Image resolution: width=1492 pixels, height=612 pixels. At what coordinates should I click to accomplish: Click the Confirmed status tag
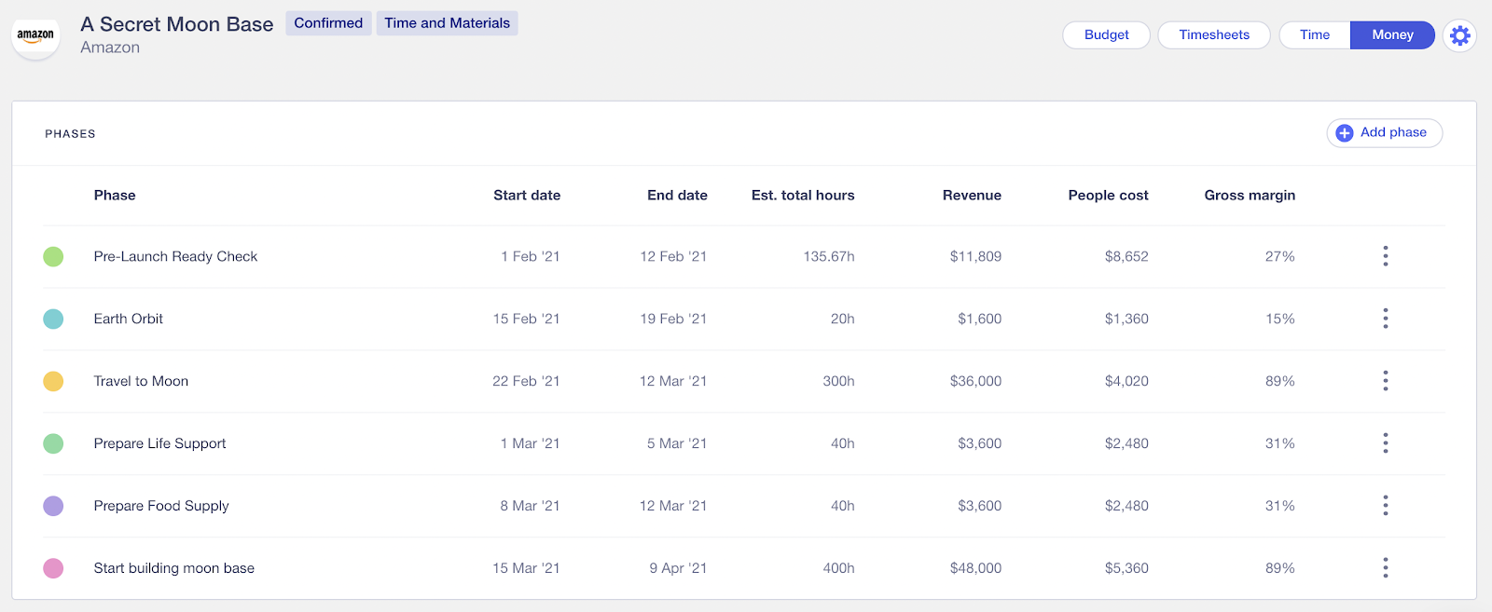click(328, 23)
